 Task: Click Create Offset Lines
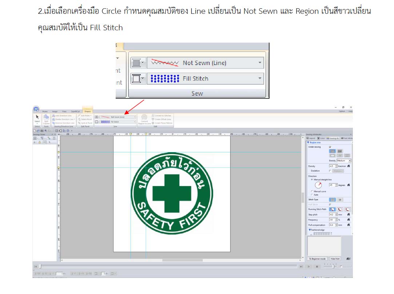pos(161,119)
